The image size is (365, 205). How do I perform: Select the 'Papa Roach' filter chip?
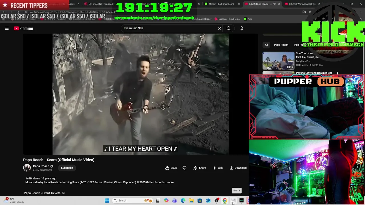[x=281, y=45]
